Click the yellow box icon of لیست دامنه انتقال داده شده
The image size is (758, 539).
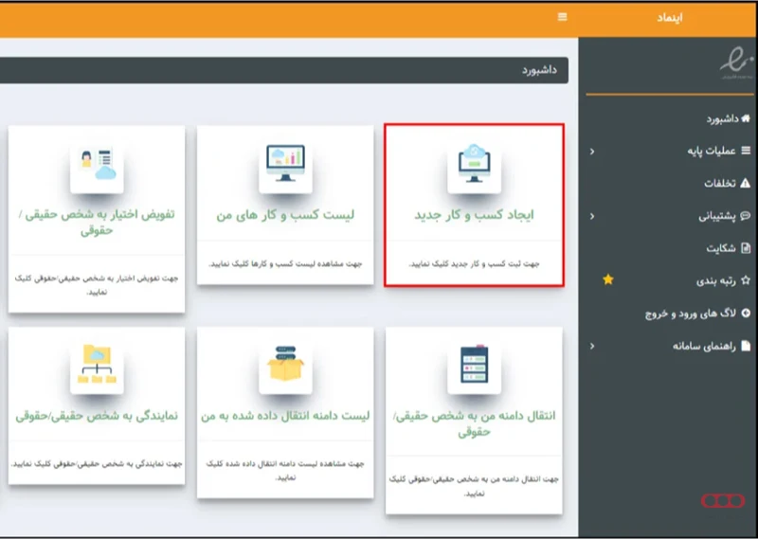point(286,364)
